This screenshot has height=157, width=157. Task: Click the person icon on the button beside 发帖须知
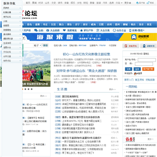[144, 46]
